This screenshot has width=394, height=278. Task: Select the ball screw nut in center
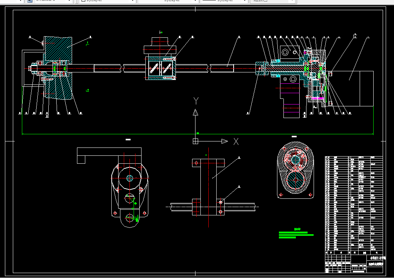coord(160,68)
